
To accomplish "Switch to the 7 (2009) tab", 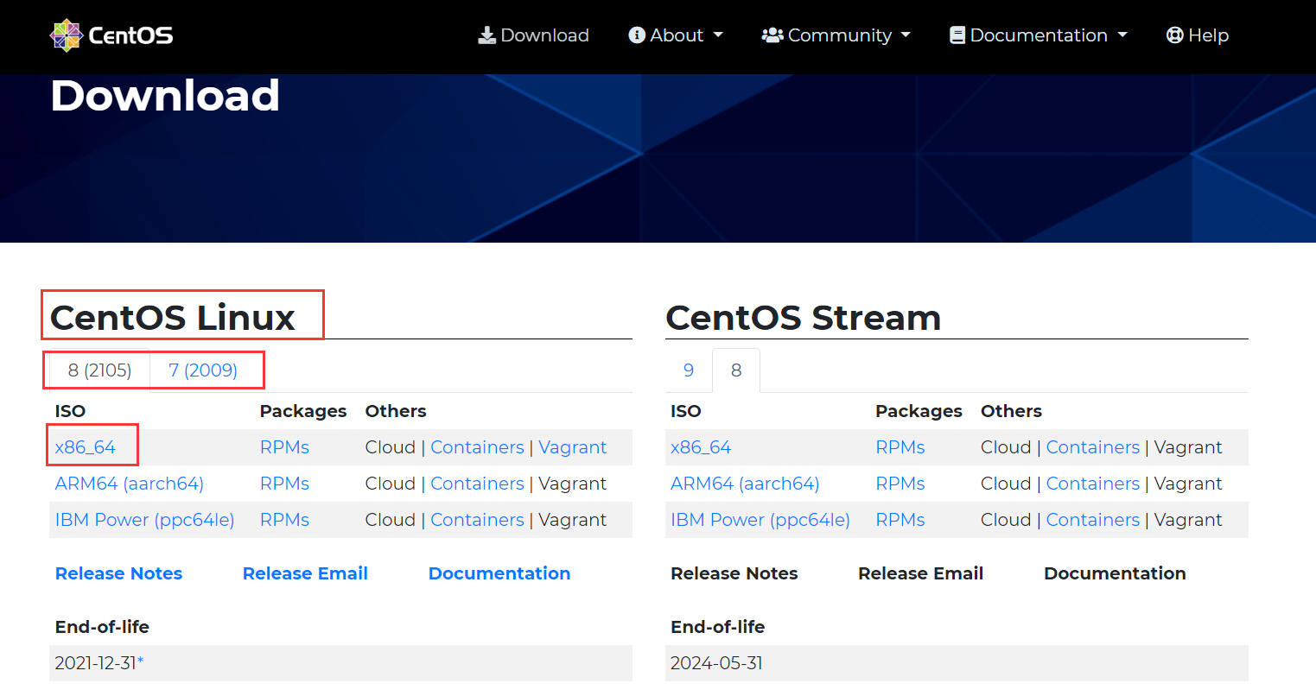I will pos(203,370).
